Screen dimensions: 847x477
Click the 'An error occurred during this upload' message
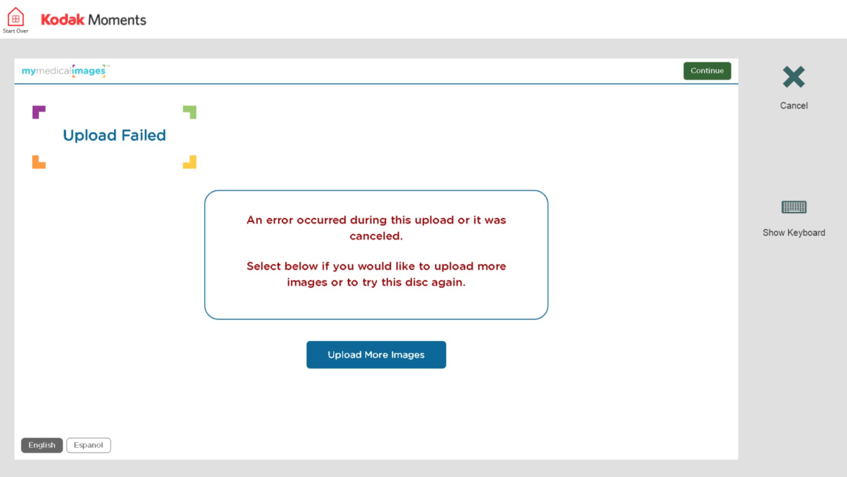(x=376, y=228)
